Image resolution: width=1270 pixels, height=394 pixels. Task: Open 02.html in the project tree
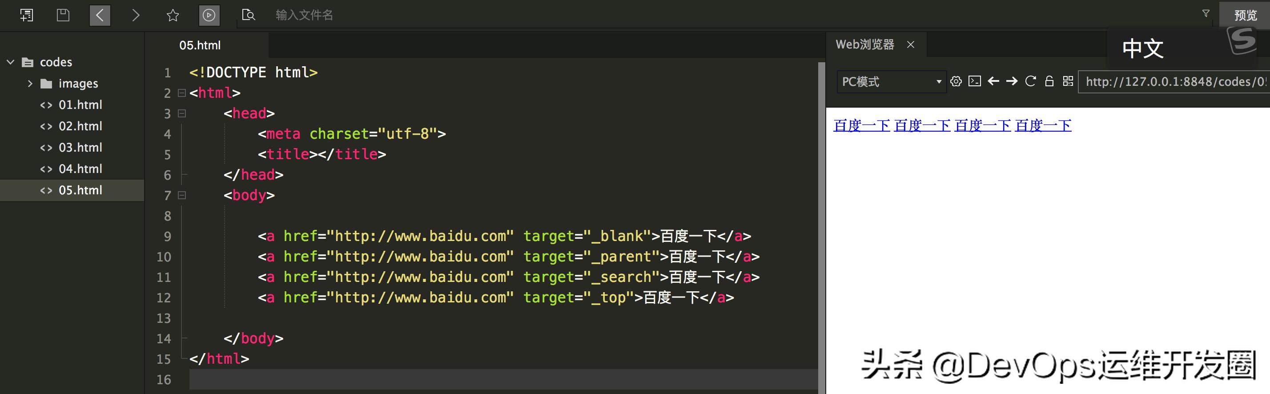point(80,126)
